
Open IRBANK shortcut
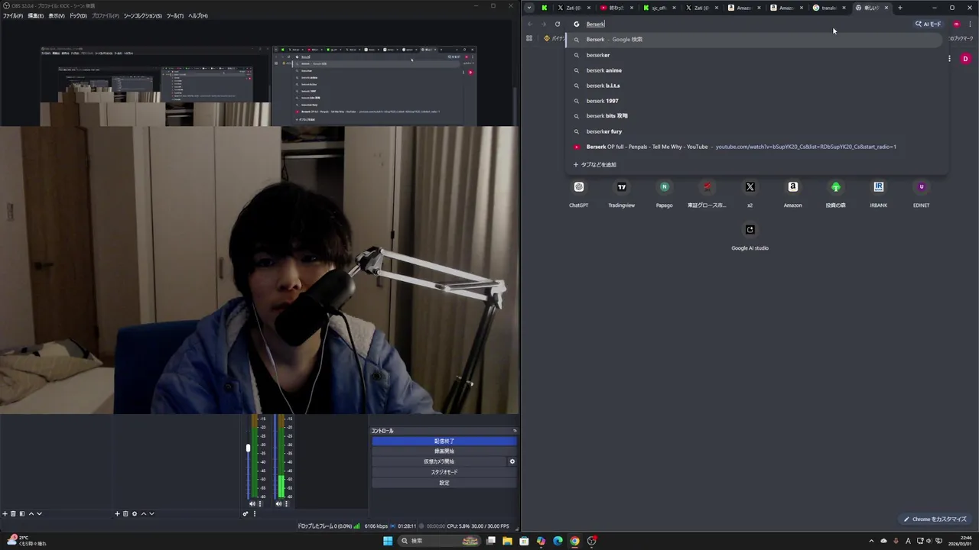coord(878,193)
